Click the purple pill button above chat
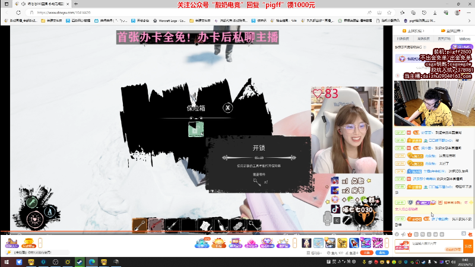 click(x=462, y=47)
